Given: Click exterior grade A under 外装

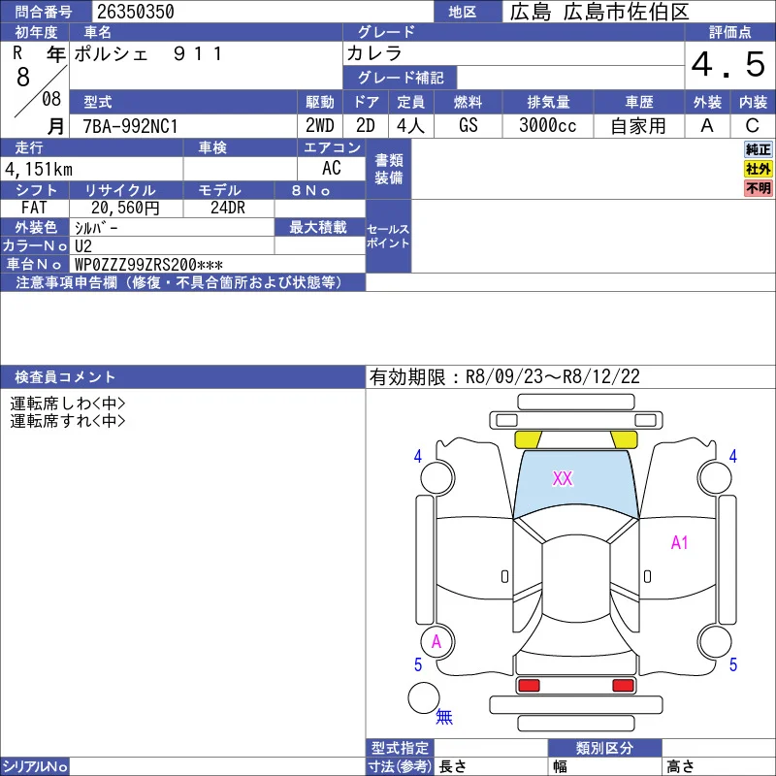Looking at the screenshot, I should [707, 126].
